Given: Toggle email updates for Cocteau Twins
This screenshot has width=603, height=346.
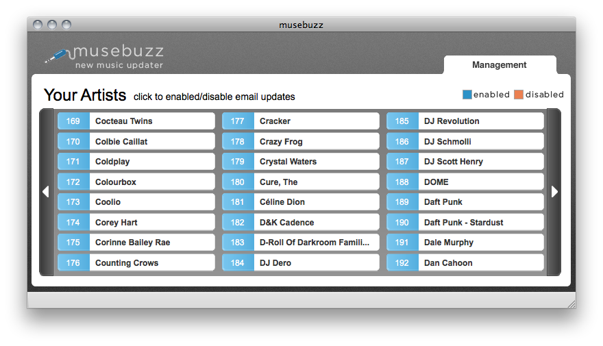Looking at the screenshot, I should pyautogui.click(x=136, y=121).
